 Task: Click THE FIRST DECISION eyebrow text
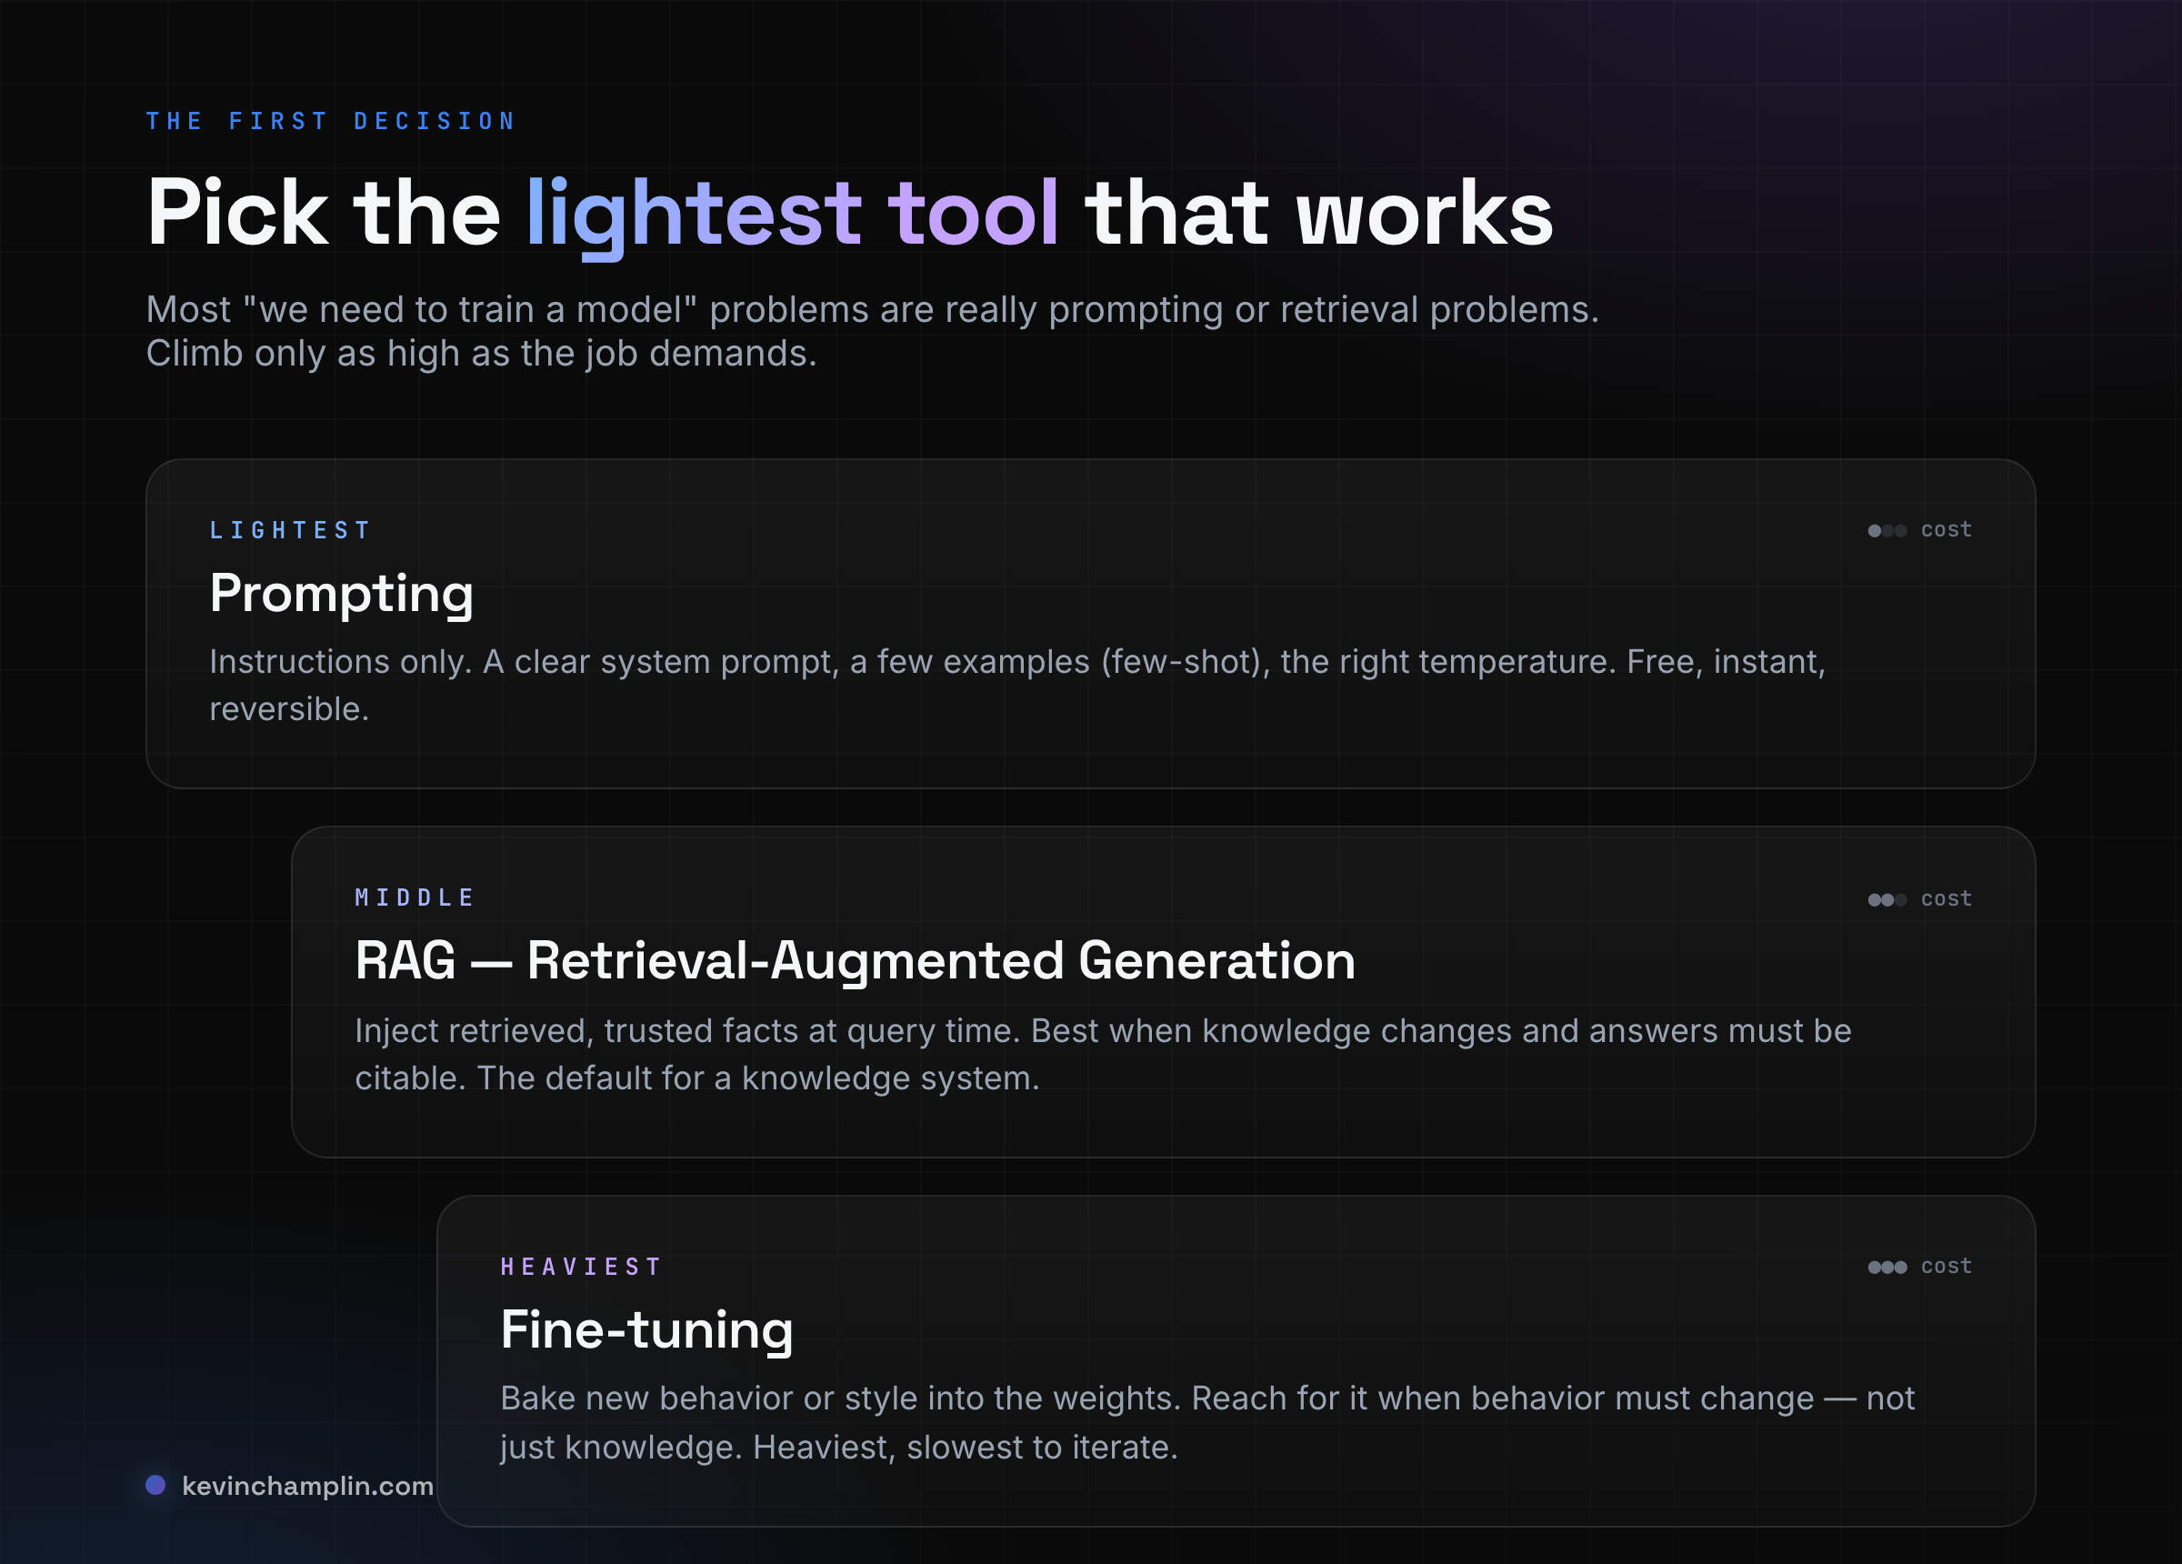click(x=331, y=121)
